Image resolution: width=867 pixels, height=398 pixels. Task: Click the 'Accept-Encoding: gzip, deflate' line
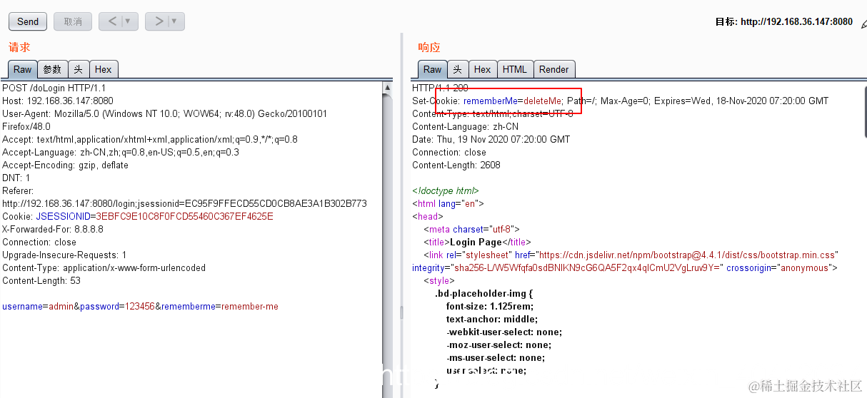point(65,165)
